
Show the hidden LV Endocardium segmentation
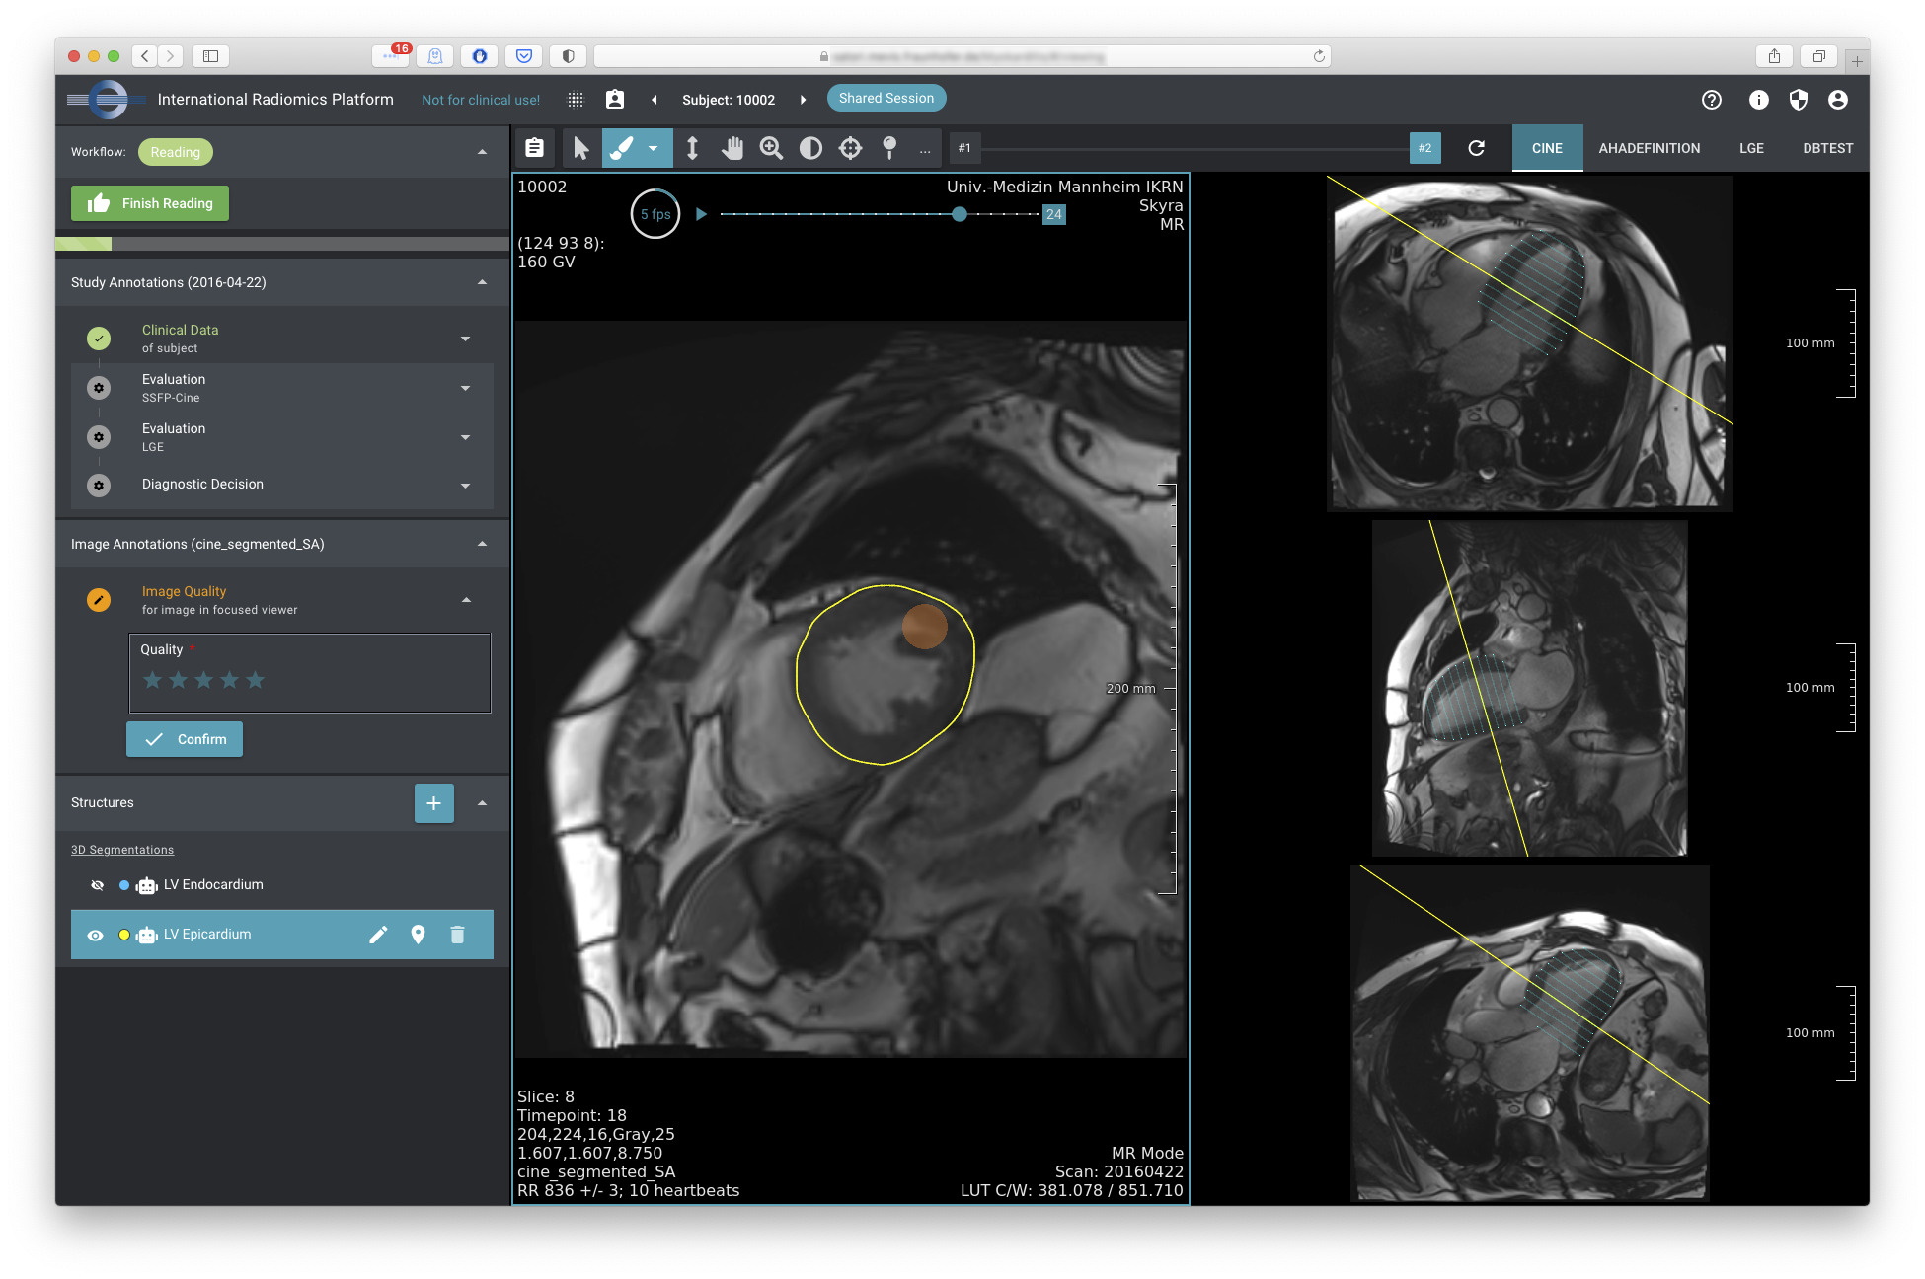coord(97,885)
